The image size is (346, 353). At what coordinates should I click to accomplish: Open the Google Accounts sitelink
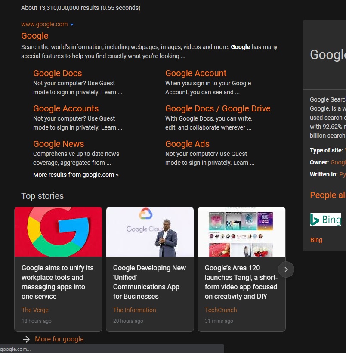66,108
